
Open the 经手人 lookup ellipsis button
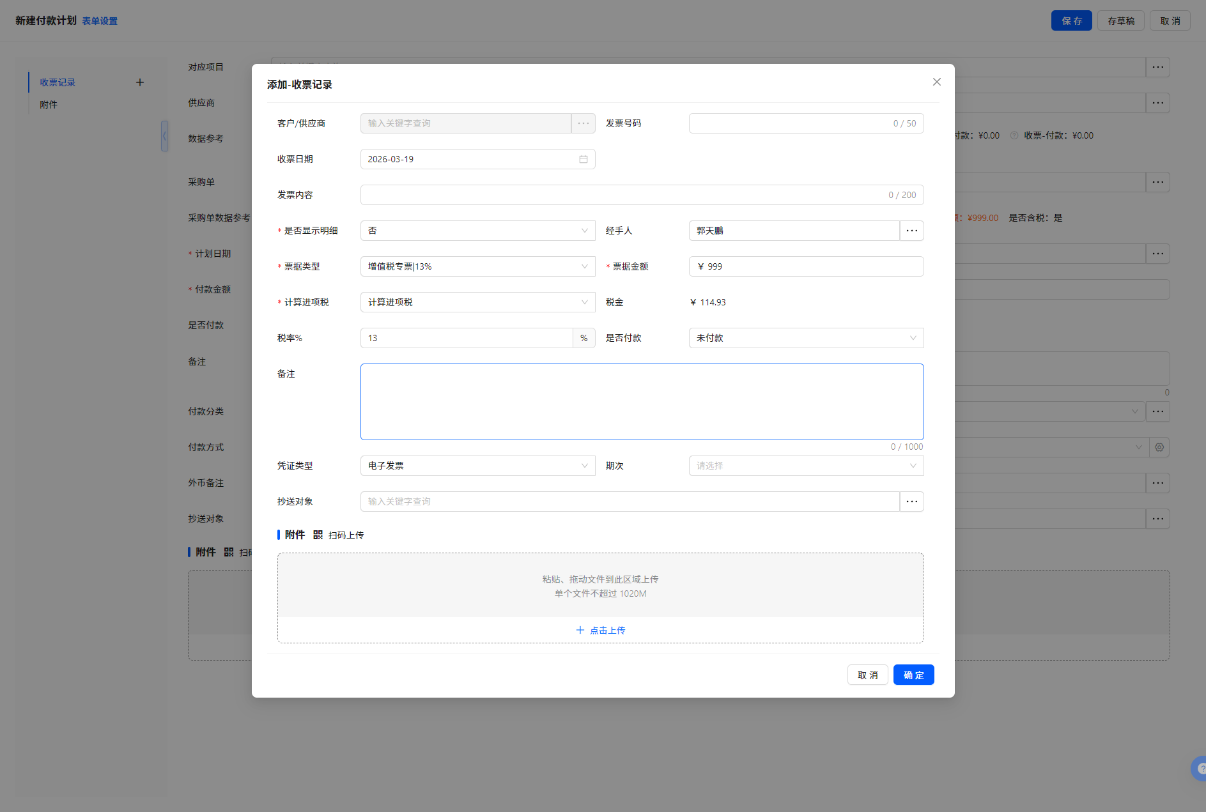911,231
